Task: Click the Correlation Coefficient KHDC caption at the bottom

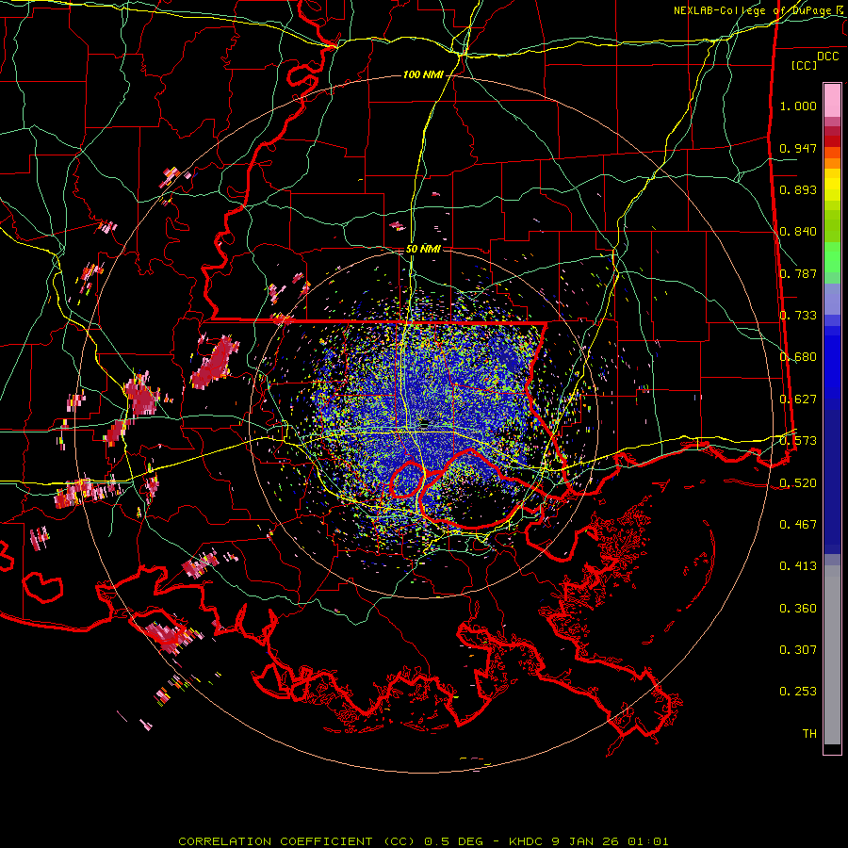Action: [x=423, y=841]
